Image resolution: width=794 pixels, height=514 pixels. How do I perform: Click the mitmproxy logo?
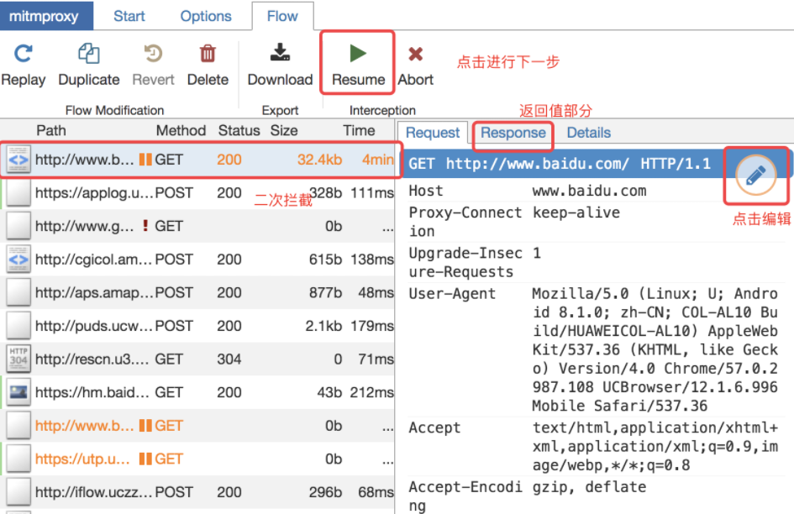click(46, 16)
